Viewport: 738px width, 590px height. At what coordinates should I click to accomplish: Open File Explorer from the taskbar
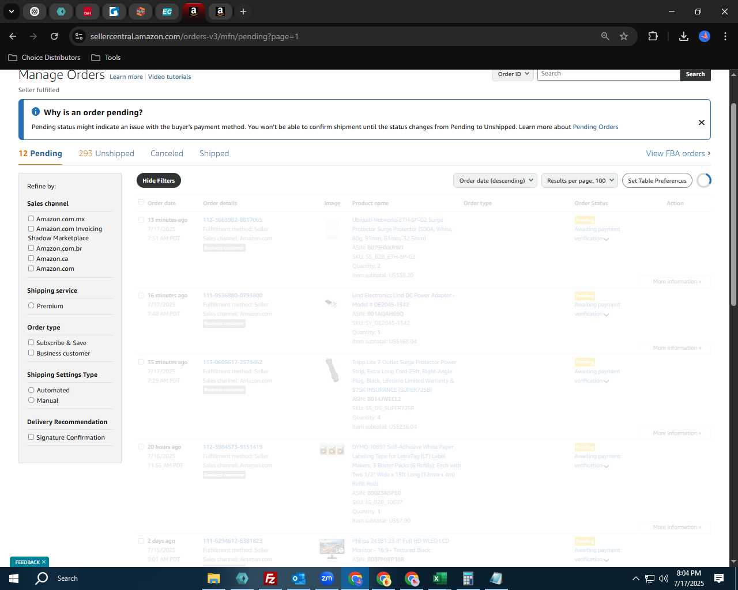point(214,578)
